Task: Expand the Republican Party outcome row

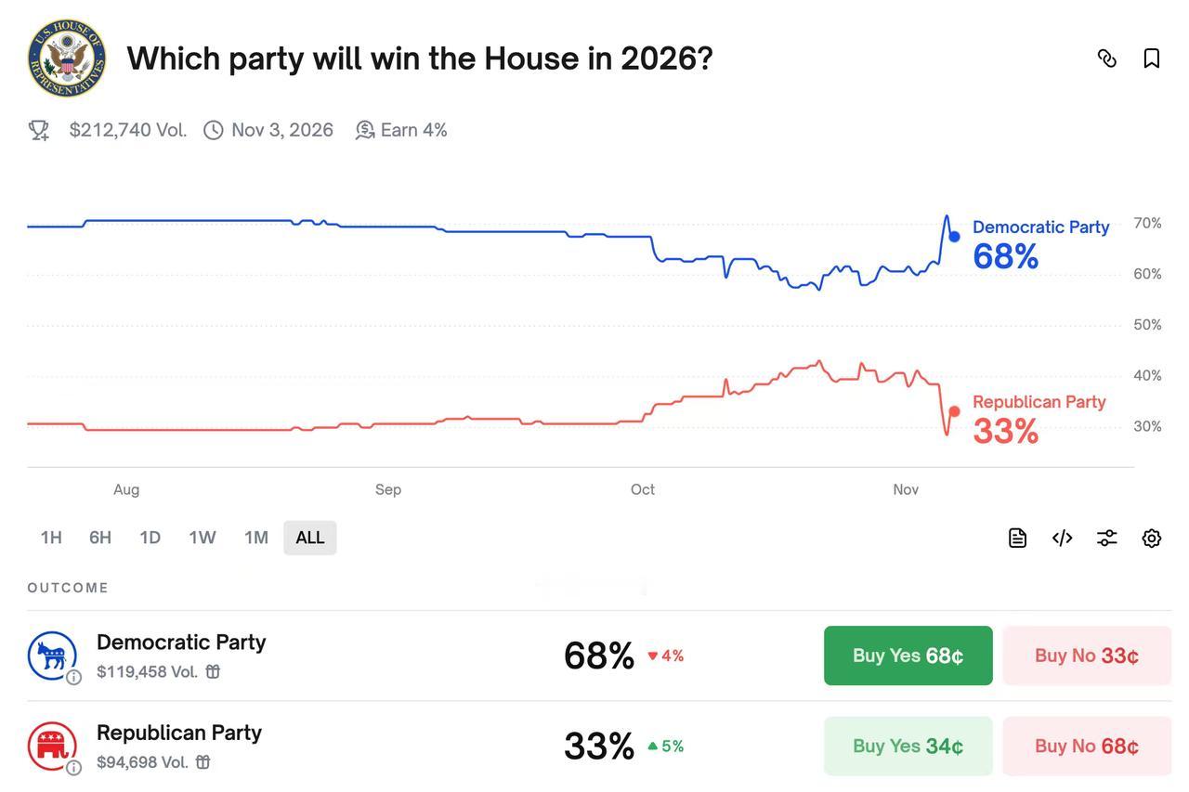Action: click(179, 732)
